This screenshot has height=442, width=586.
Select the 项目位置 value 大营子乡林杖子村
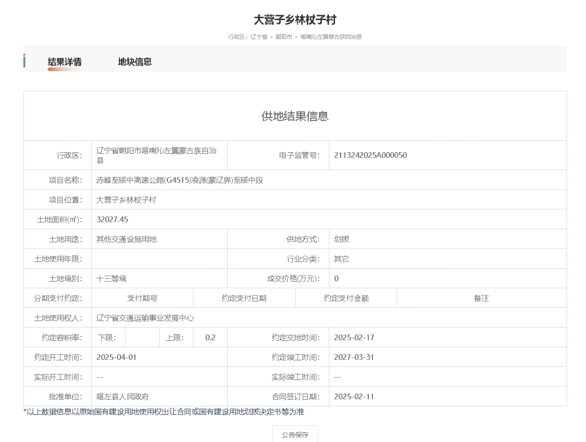pyautogui.click(x=126, y=200)
